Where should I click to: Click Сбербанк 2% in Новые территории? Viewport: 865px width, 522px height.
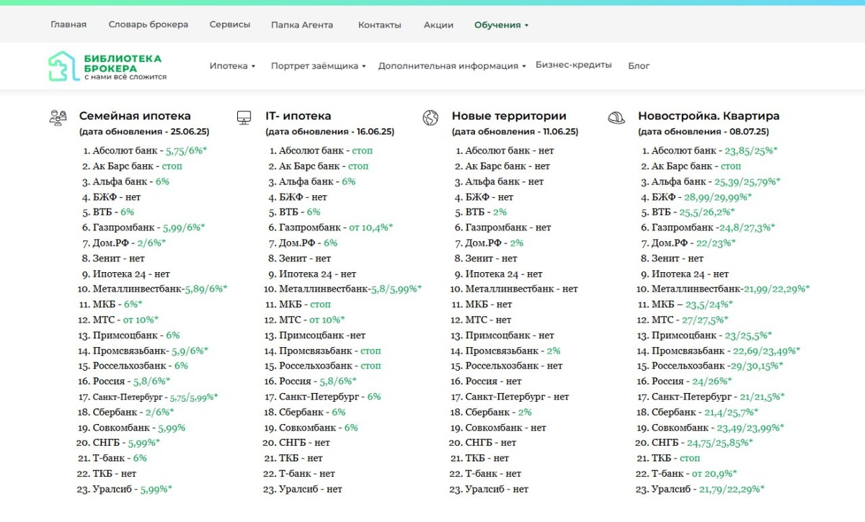click(x=524, y=412)
